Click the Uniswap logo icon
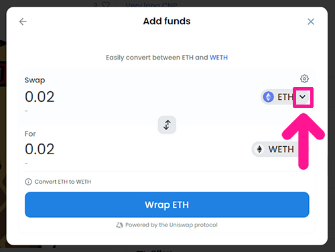 coord(119,225)
